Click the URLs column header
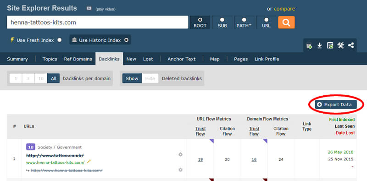Screen dimensions: 367x181 point(29,126)
